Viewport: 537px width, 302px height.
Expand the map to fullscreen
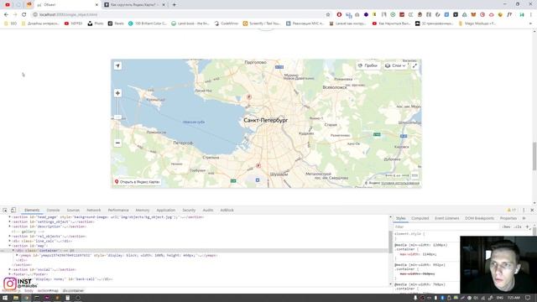point(414,65)
